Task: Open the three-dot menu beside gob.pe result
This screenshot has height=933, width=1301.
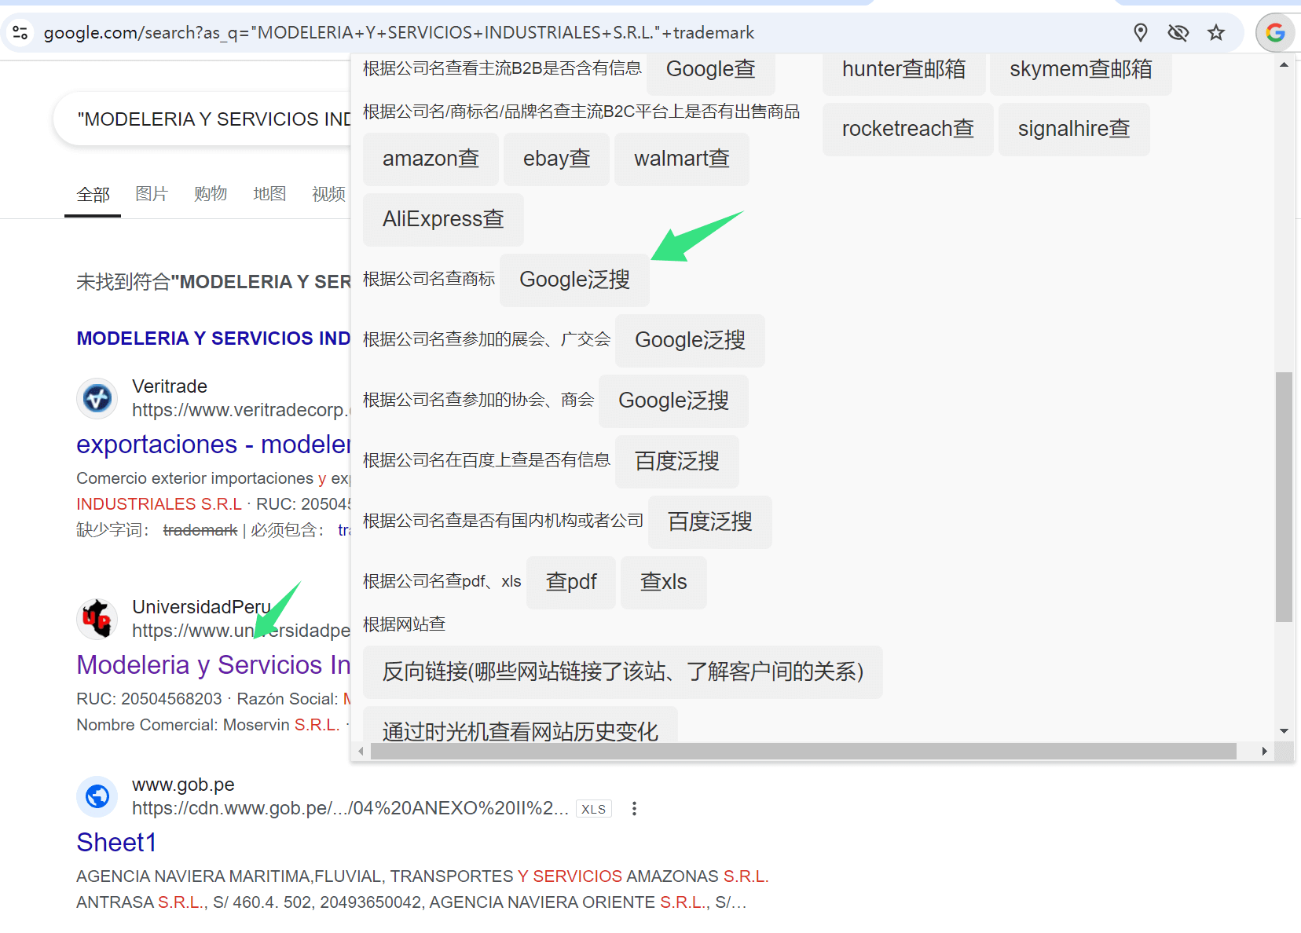Action: pos(634,808)
